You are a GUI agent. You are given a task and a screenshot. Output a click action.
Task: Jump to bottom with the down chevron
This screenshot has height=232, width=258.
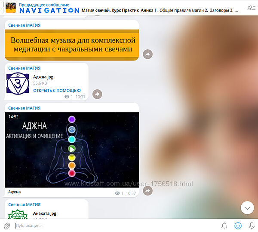(x=247, y=208)
